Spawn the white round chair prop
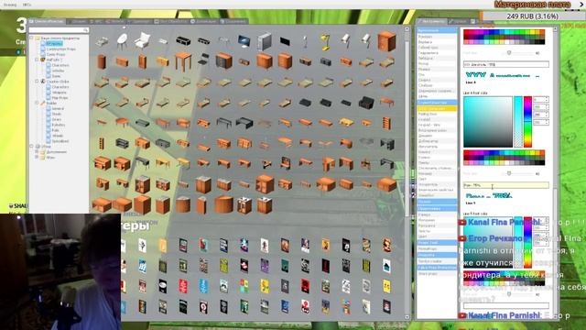 coord(122,40)
